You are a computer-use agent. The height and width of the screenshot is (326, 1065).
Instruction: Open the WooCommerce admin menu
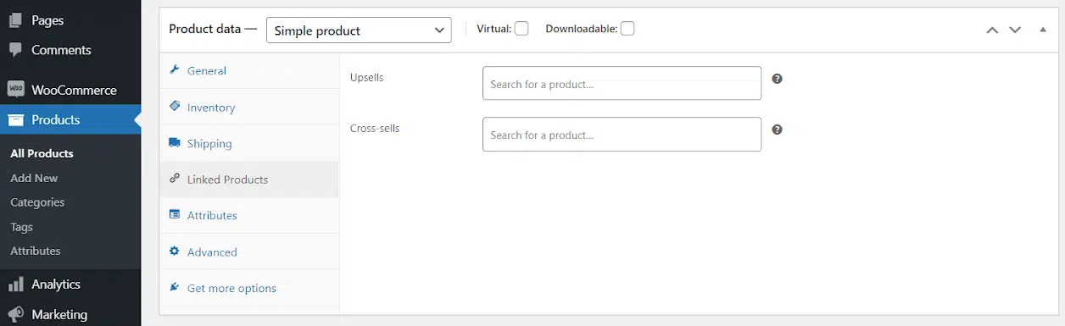tap(70, 90)
